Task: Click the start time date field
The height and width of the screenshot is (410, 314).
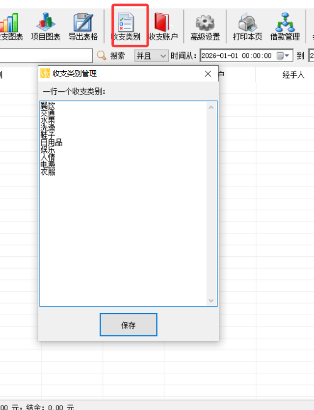Action: point(237,56)
